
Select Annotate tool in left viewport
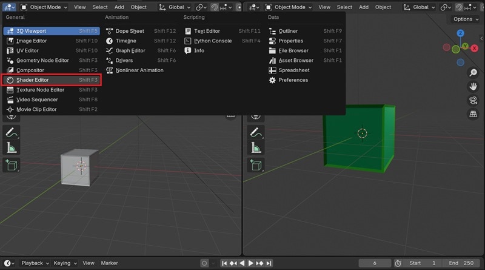12,132
